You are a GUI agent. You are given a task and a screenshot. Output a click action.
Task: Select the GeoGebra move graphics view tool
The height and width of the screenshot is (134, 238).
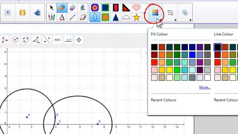pos(79,40)
